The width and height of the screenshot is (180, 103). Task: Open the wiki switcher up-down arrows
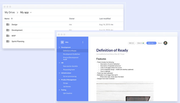(x=83, y=42)
